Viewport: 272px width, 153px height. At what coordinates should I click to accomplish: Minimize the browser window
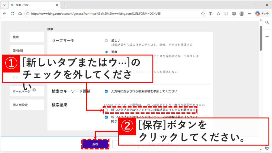point(247,5)
